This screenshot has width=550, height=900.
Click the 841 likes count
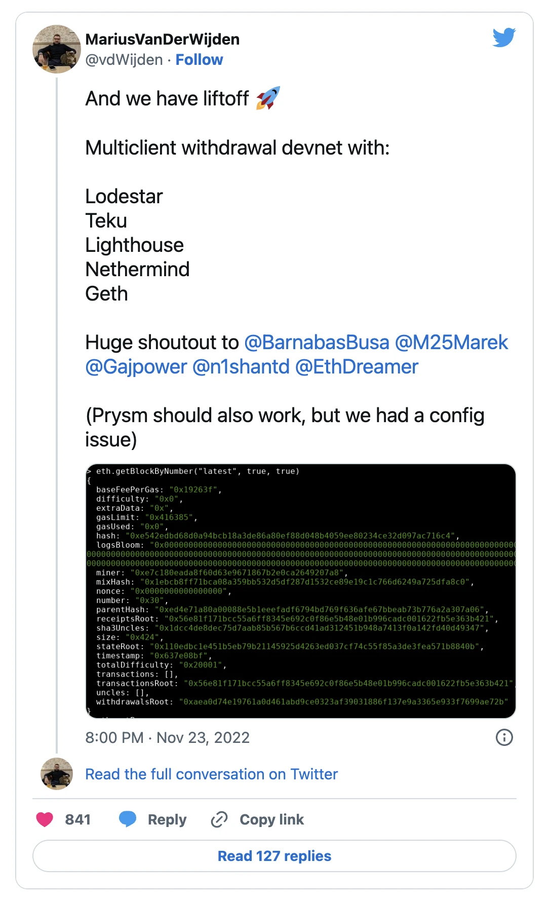(x=78, y=819)
